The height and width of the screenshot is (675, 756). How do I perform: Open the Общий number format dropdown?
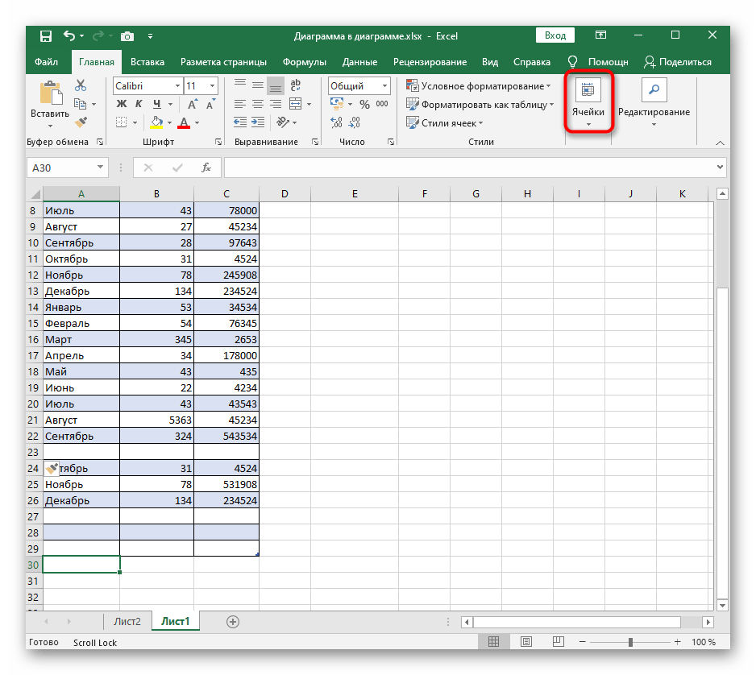click(384, 86)
